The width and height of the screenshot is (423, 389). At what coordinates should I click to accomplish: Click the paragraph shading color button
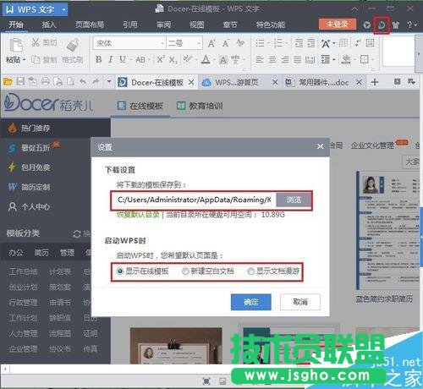pos(346,59)
